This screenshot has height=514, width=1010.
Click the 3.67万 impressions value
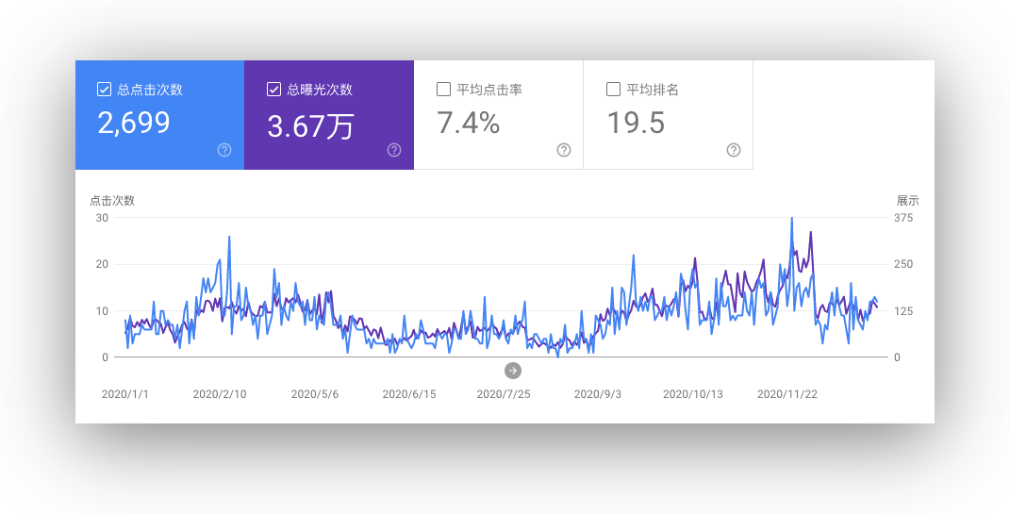pyautogui.click(x=310, y=125)
